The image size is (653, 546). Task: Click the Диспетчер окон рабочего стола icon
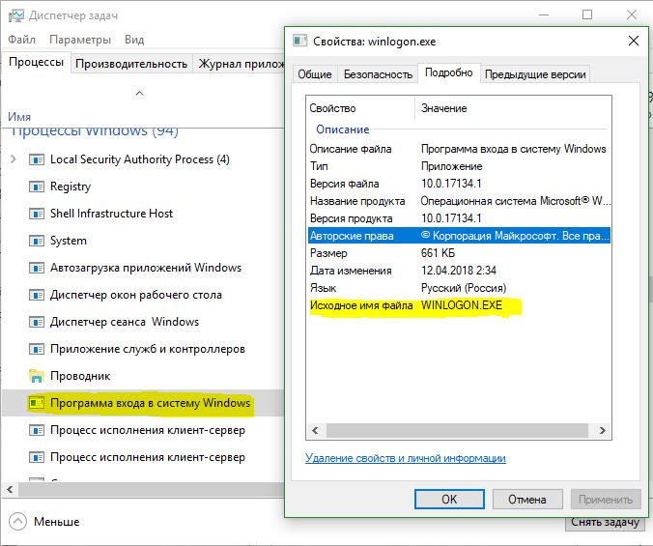point(37,295)
